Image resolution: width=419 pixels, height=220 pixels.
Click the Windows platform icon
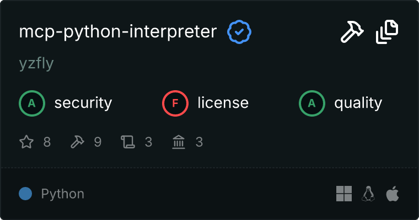[x=344, y=194]
